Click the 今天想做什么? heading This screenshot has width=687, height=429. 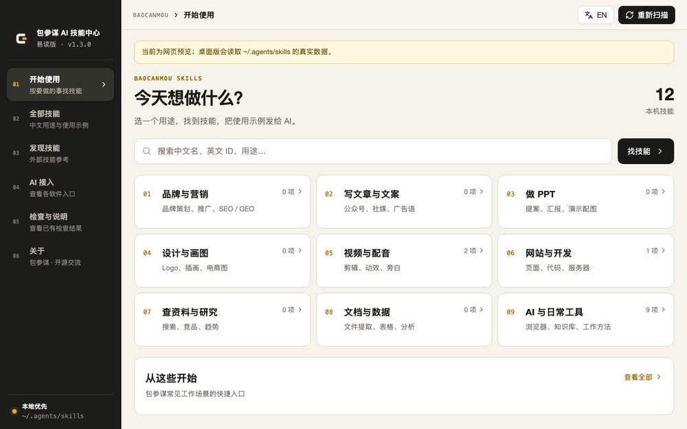[x=189, y=97]
